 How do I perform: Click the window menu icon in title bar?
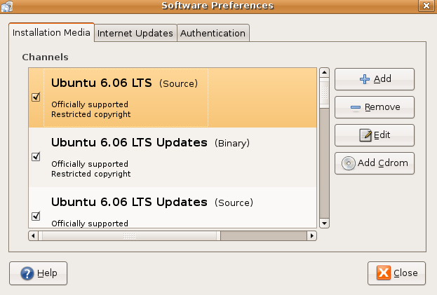pos(7,6)
